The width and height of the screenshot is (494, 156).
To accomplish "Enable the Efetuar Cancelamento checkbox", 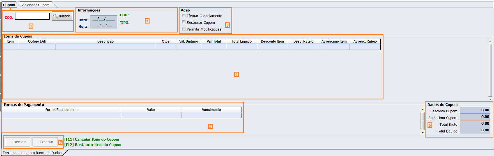I will point(184,16).
